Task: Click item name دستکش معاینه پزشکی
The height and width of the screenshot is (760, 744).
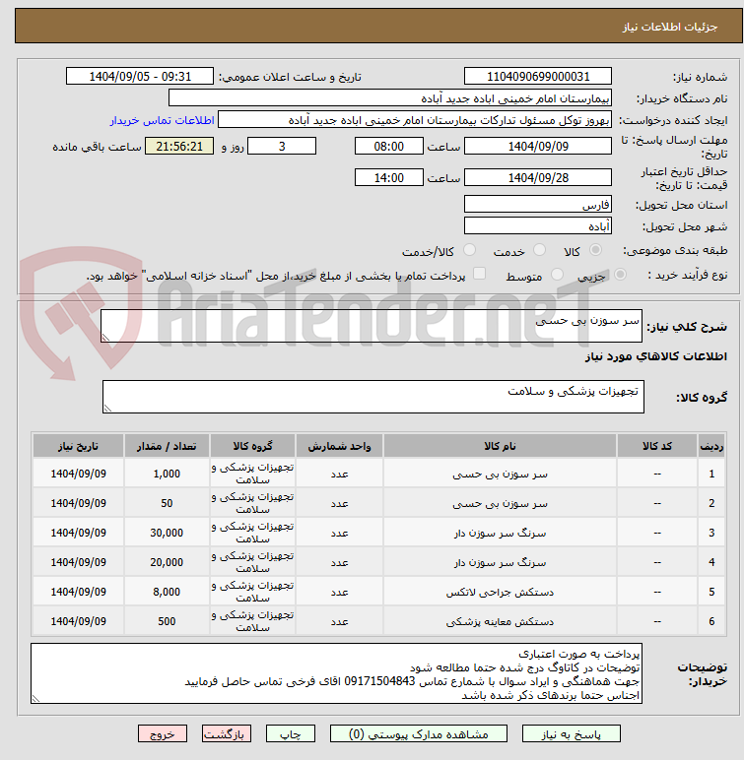Action: pyautogui.click(x=500, y=622)
